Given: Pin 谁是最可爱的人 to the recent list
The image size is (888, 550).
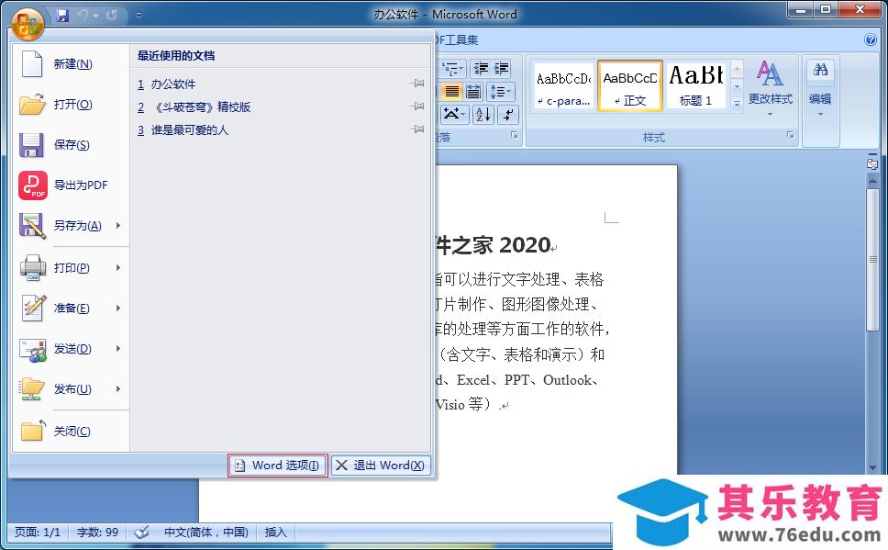Looking at the screenshot, I should (x=418, y=129).
